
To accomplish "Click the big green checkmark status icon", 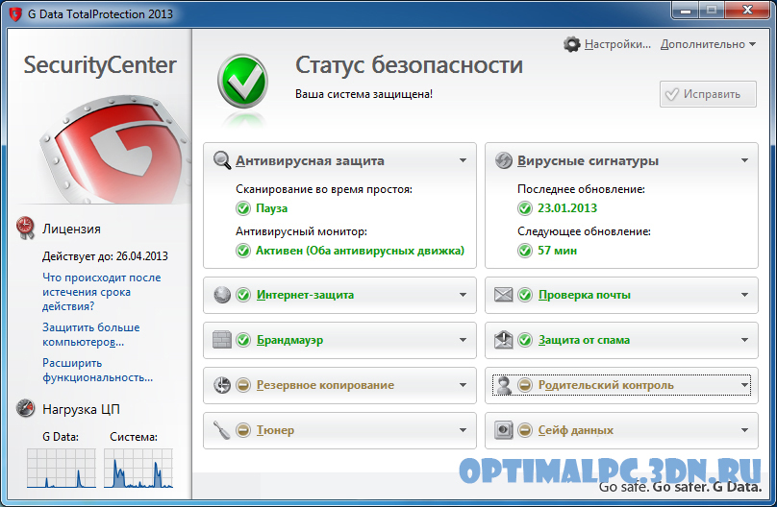I will (242, 81).
